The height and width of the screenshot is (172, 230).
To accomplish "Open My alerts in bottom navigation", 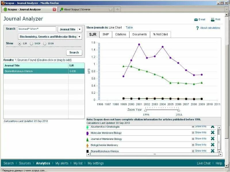I will pyautogui.click(x=62, y=163).
